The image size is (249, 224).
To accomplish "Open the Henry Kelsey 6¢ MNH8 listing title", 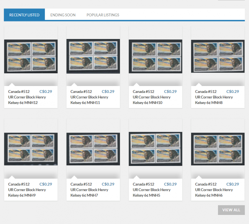I will tap(214, 97).
